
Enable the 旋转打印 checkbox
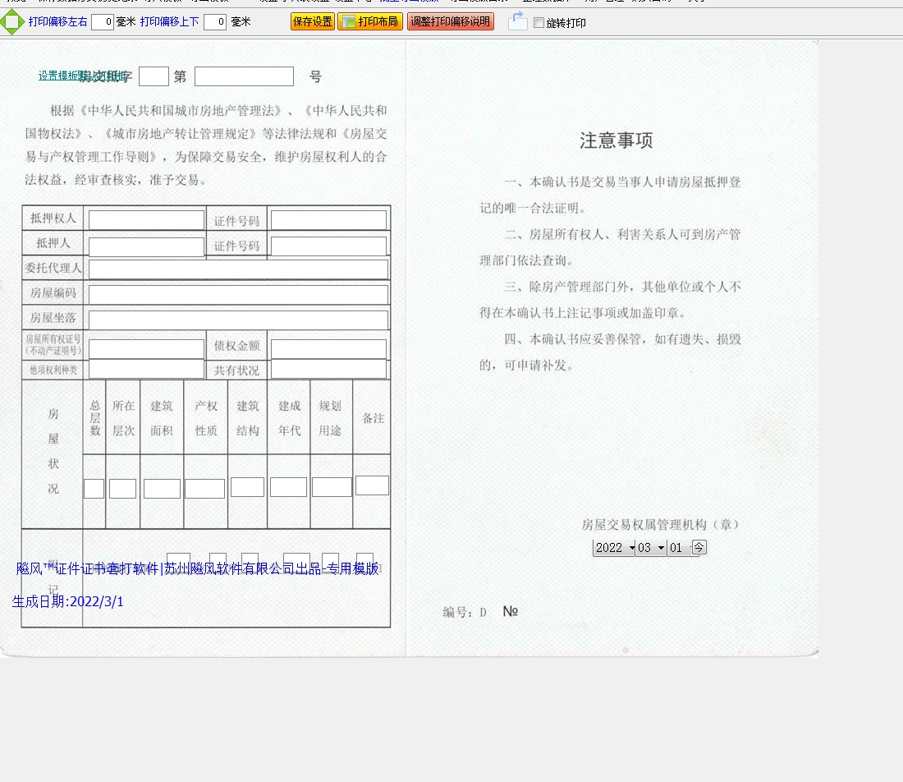[539, 23]
